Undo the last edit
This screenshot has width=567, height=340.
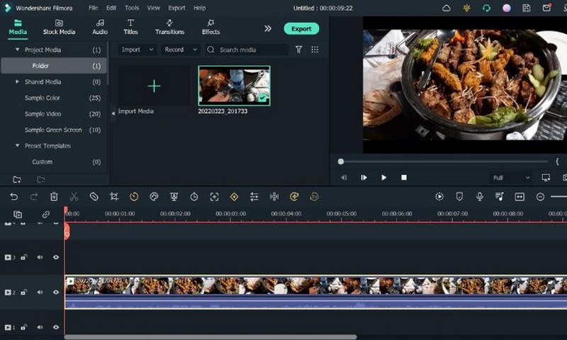tap(13, 196)
